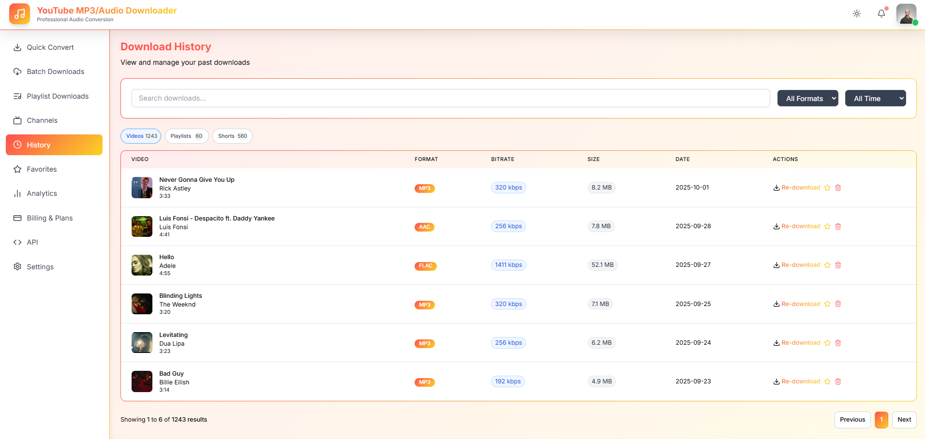Screen dimensions: 925x439
Task: Click trash icon for Bad Guy row
Action: click(838, 381)
